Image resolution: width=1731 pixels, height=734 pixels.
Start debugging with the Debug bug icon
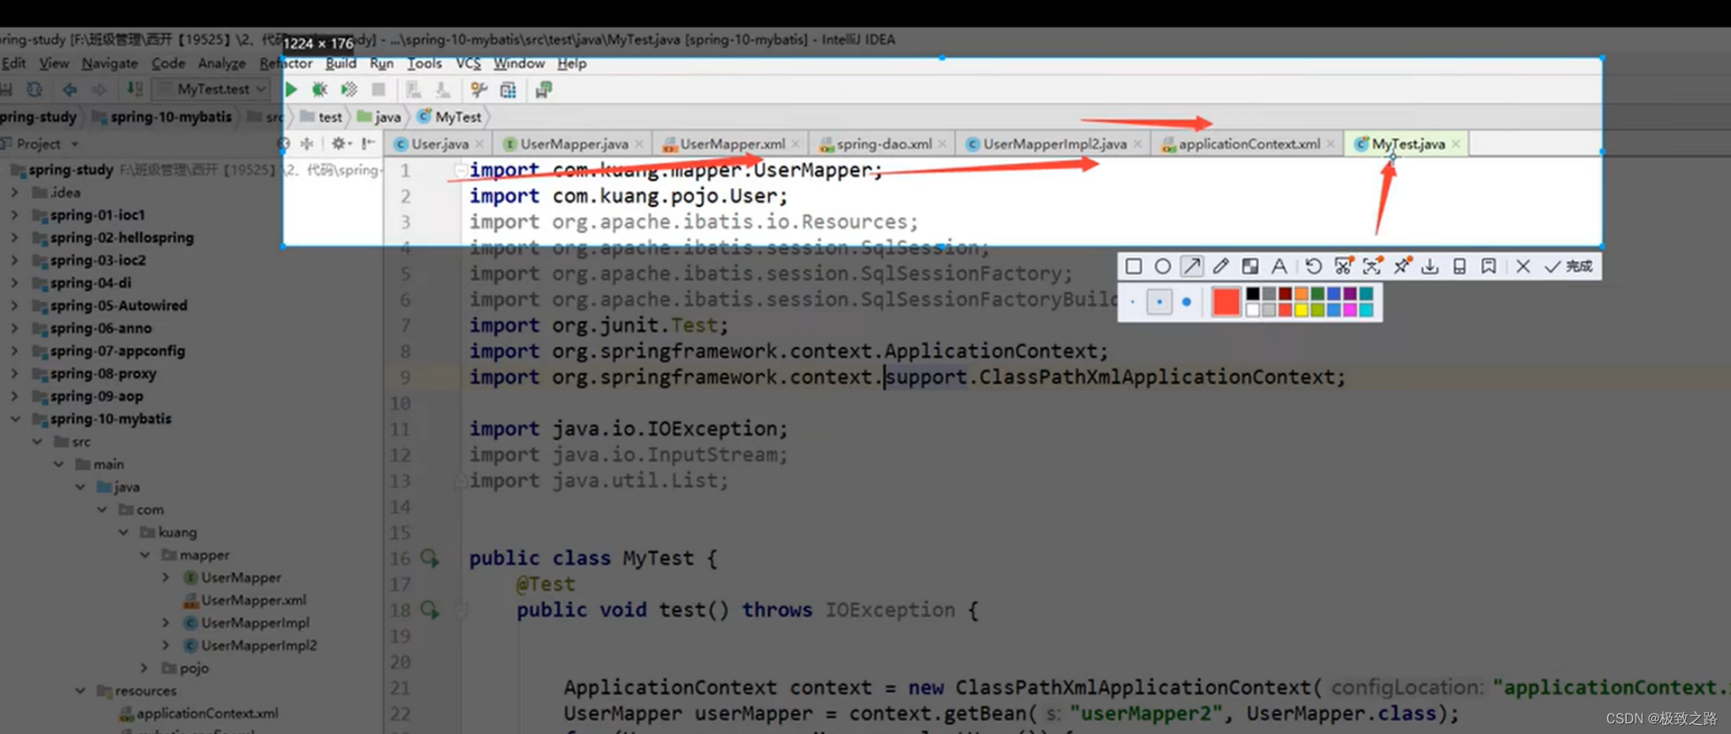point(320,90)
